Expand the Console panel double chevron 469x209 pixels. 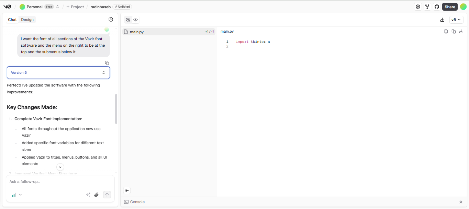coord(461,202)
